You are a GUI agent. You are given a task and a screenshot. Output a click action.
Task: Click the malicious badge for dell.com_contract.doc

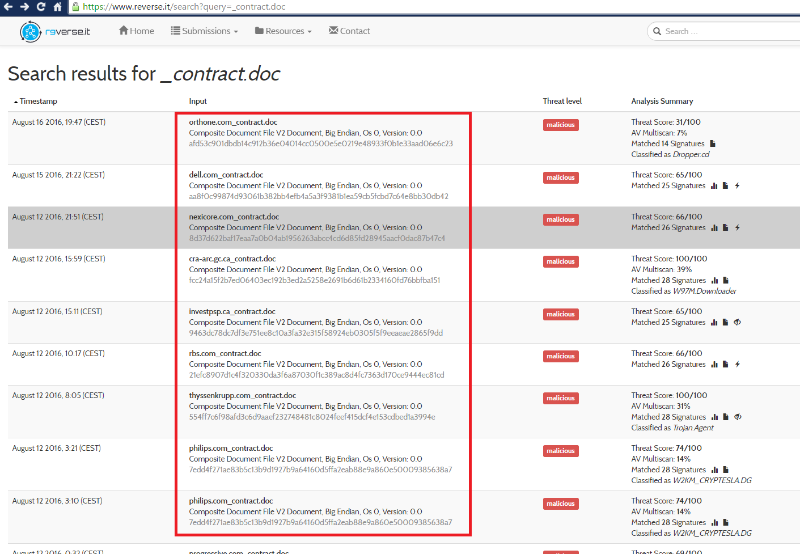click(561, 177)
